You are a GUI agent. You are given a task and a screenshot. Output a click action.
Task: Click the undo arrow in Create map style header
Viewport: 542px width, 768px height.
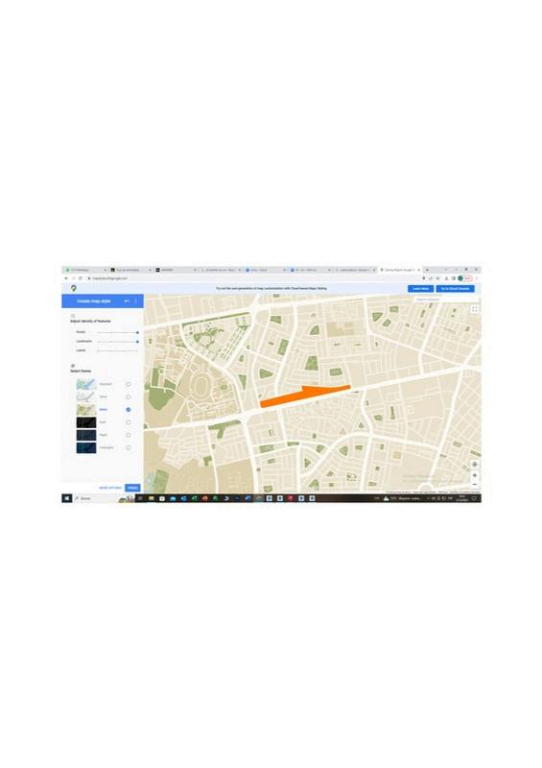(x=127, y=301)
